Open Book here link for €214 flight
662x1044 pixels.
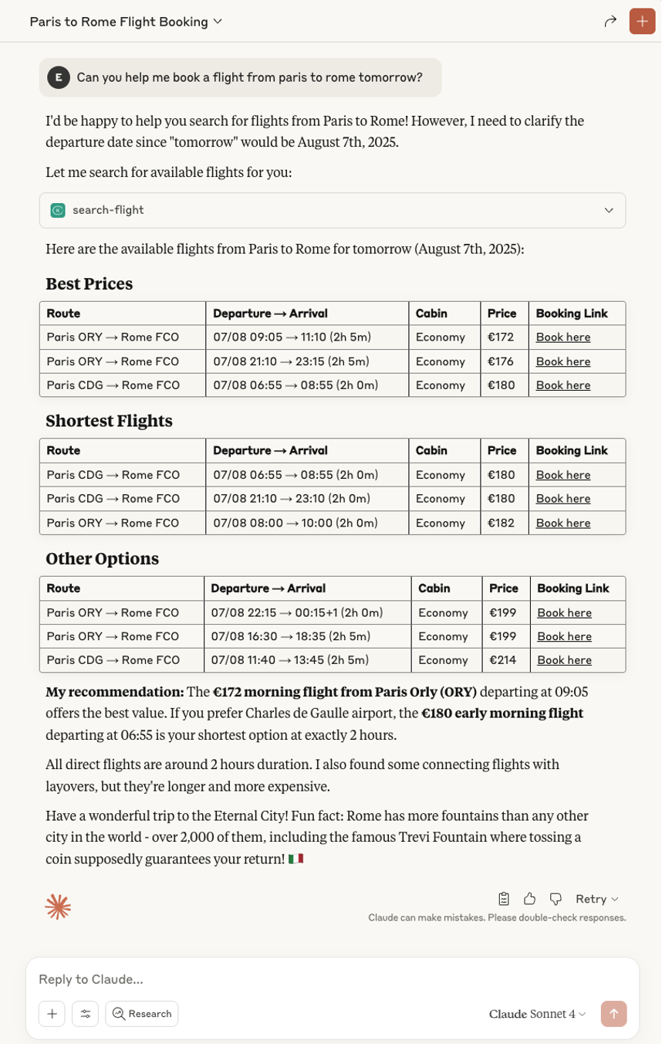(564, 660)
